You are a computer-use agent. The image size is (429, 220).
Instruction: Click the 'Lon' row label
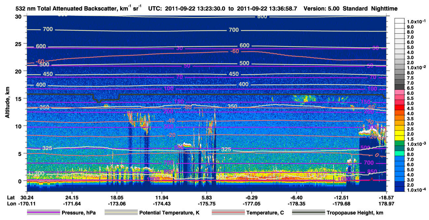(x=11, y=204)
